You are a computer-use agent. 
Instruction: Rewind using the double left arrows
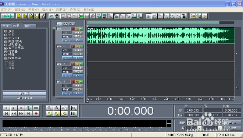(x=14, y=114)
